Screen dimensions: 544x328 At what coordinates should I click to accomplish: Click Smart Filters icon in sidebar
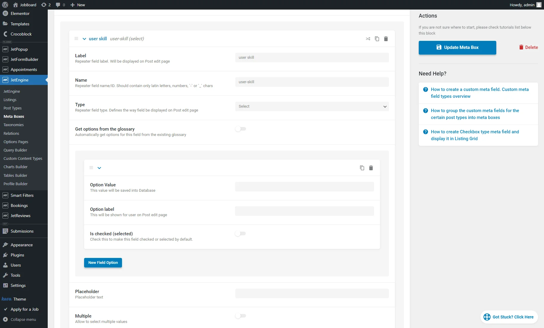coord(5,195)
